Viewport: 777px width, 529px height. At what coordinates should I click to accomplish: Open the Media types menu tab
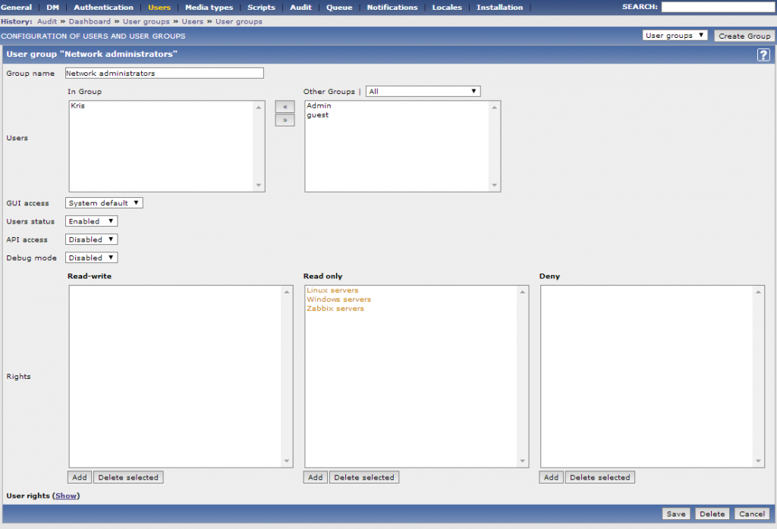(209, 8)
